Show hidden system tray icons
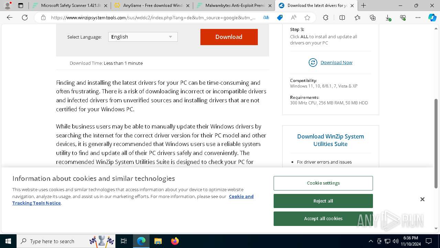Screen dimensions: 440x248 pos(371,241)
